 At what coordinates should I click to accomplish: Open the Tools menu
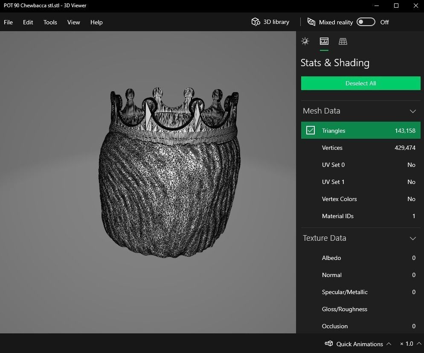[50, 22]
